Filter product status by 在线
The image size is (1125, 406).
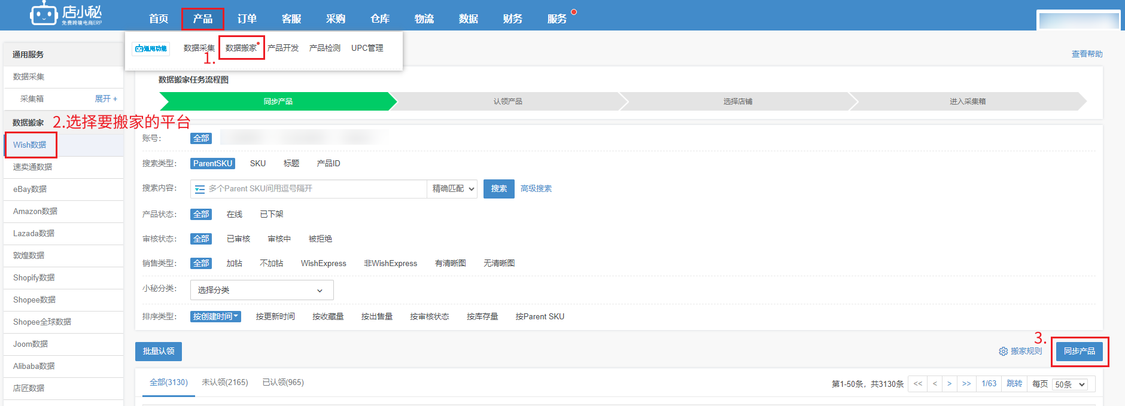click(235, 214)
